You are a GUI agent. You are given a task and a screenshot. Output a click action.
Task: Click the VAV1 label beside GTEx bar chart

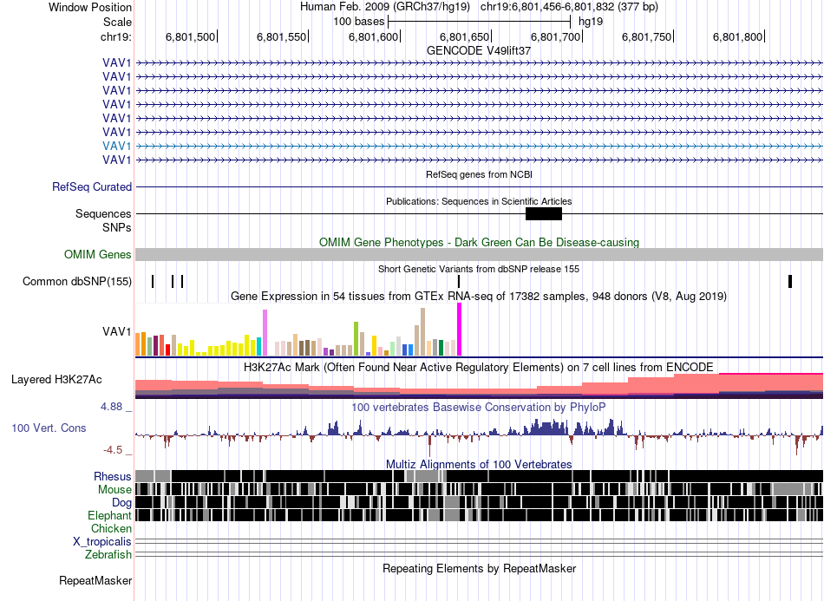[117, 331]
